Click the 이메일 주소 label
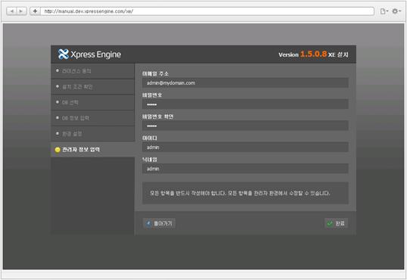Image resolution: width=407 pixels, height=280 pixels. [x=155, y=73]
